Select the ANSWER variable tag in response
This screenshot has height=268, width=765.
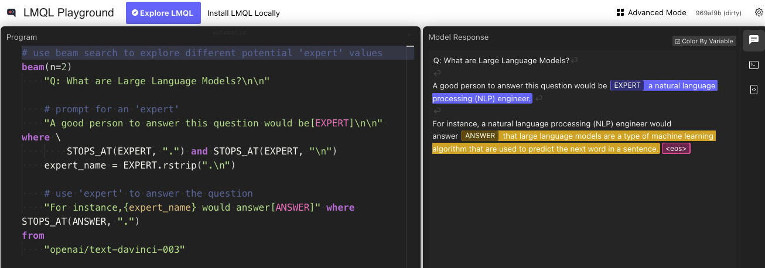click(480, 136)
